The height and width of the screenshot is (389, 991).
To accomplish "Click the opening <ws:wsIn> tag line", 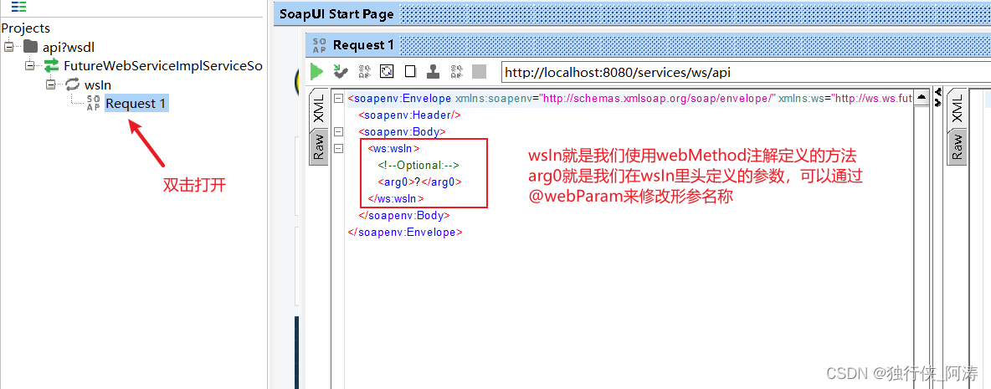I will [x=393, y=148].
